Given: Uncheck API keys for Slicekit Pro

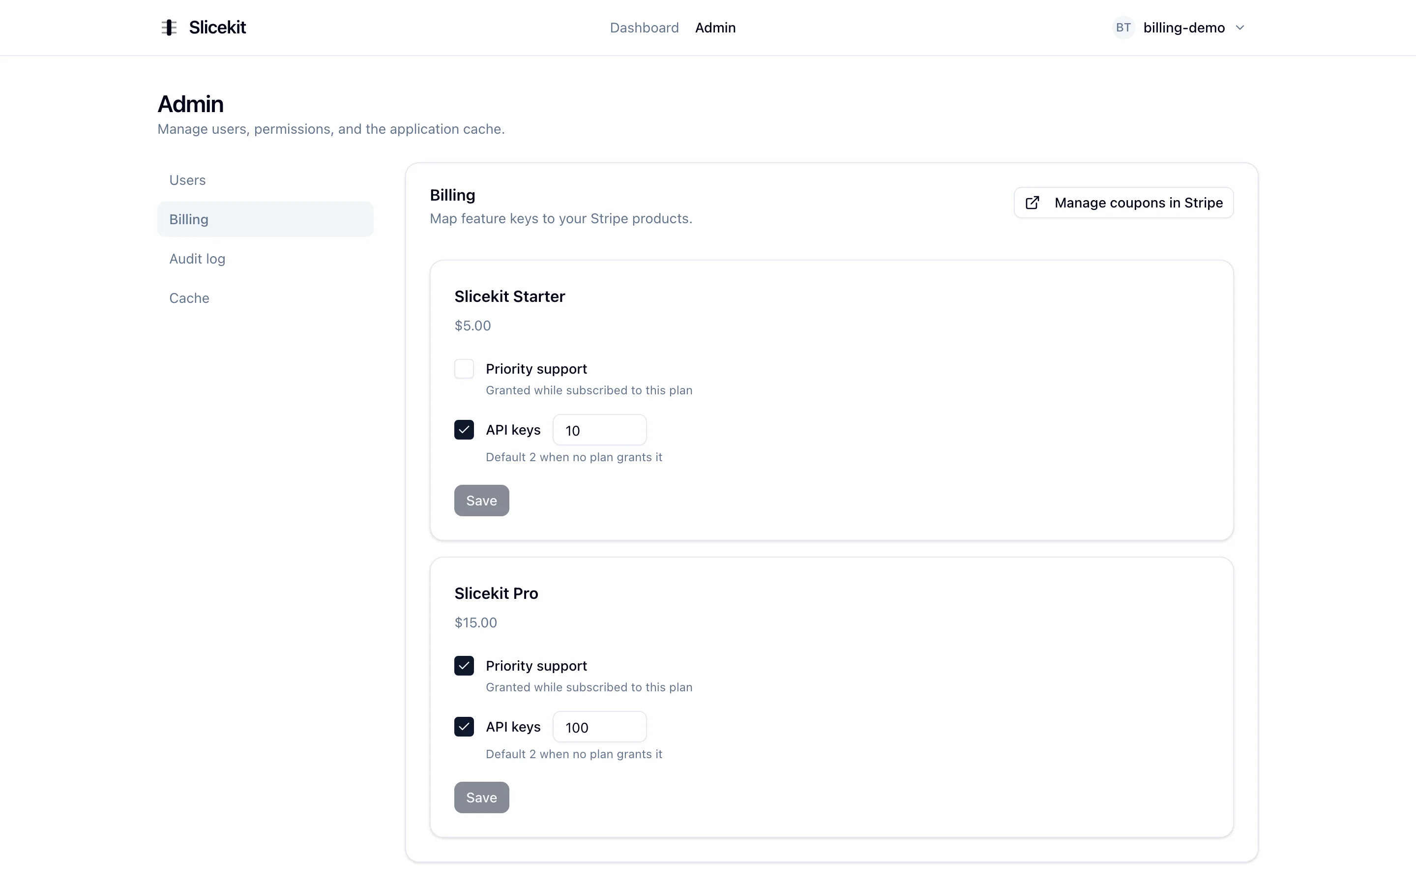Looking at the screenshot, I should 464,726.
